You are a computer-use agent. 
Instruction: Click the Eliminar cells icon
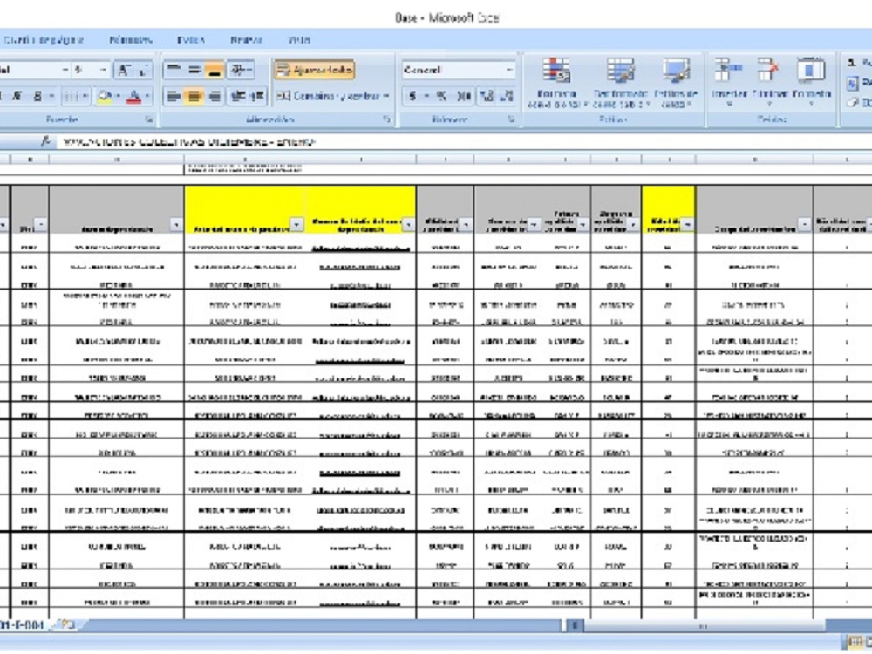pyautogui.click(x=769, y=72)
